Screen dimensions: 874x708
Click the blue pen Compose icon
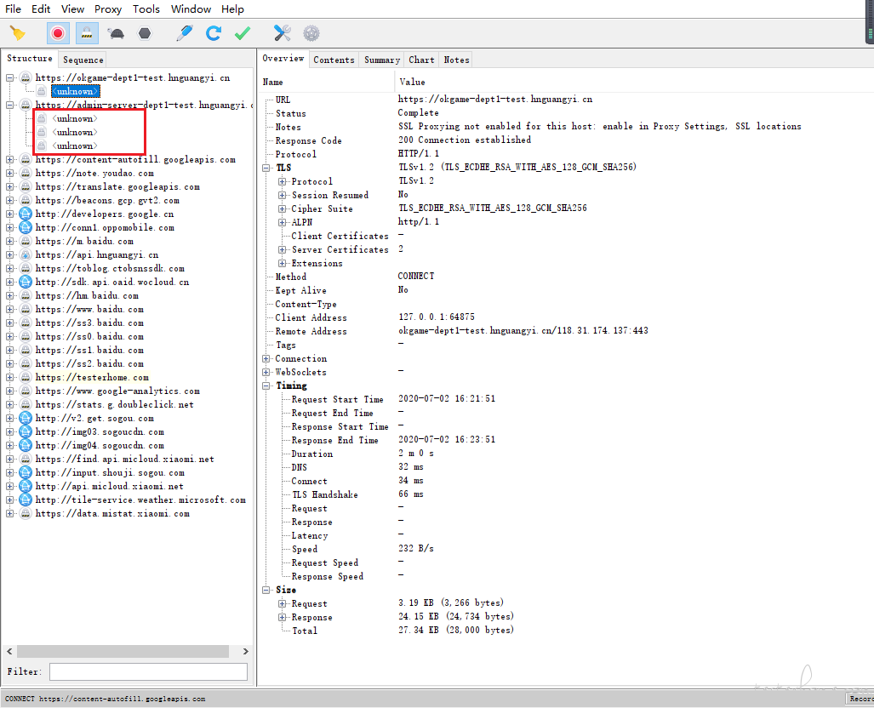[x=184, y=33]
